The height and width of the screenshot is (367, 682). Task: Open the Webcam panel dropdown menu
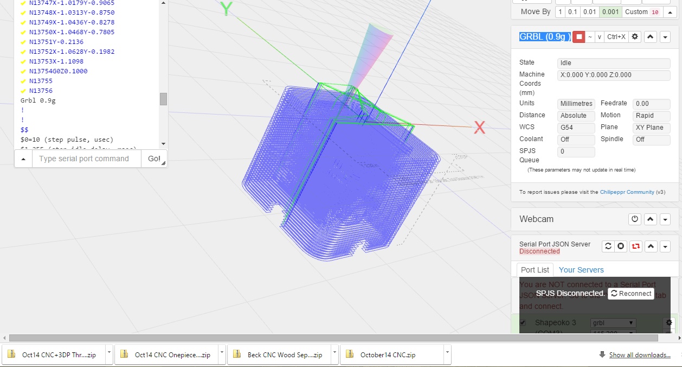pos(665,219)
